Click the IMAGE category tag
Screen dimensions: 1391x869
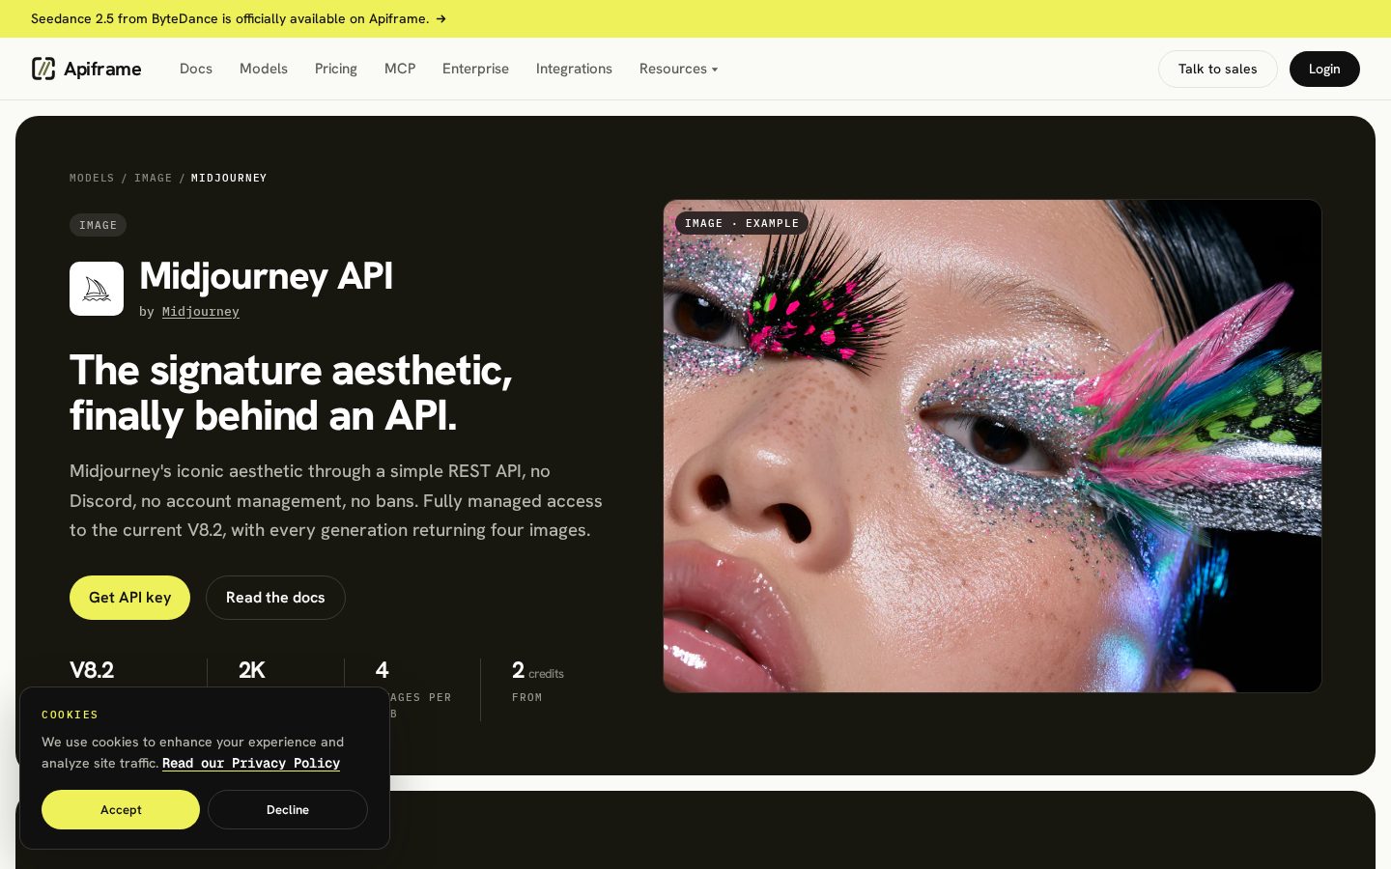tap(98, 225)
